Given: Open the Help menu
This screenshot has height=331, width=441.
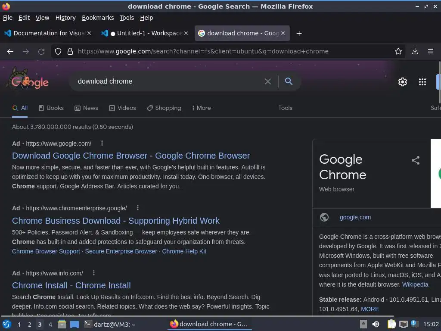Looking at the screenshot, I should coord(146,18).
